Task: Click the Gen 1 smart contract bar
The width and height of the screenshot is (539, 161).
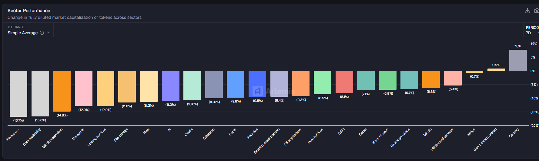Action: tap(496, 70)
